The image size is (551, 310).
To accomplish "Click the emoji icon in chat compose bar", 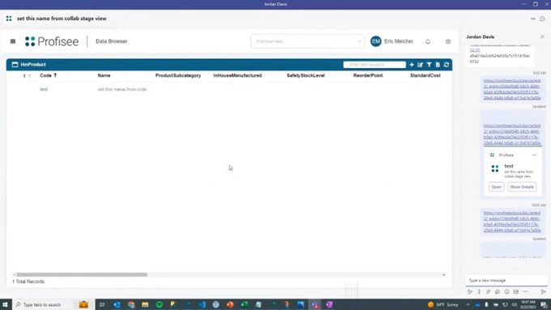I will coord(506,291).
